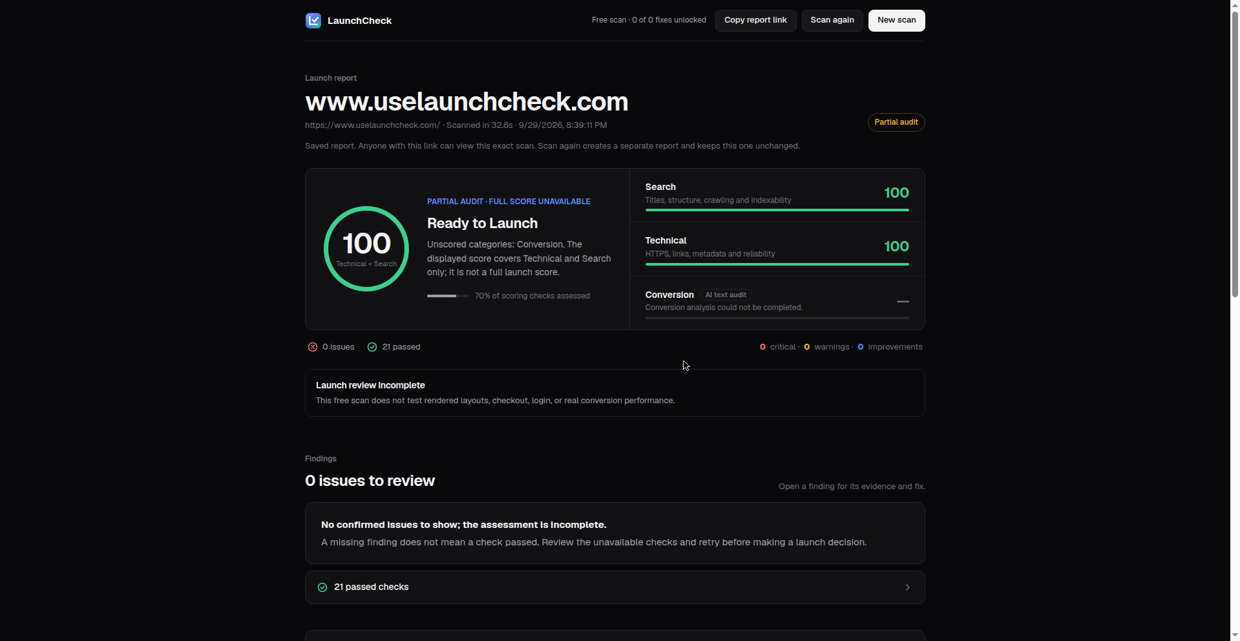
Task: Click the LaunchCheck brand name
Action: pyautogui.click(x=360, y=21)
